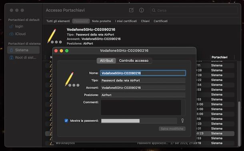This screenshot has height=151, width=244.
Task: Click the pencil password icon in dialog
Action: pyautogui.click(x=72, y=79)
